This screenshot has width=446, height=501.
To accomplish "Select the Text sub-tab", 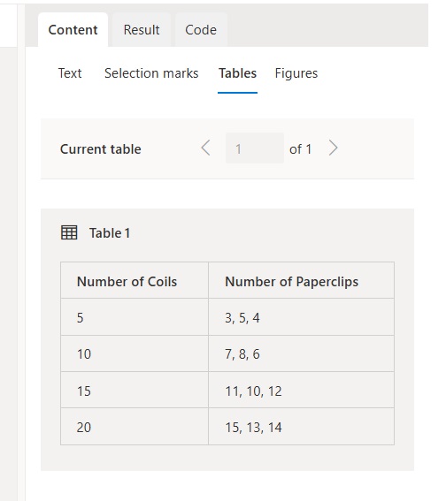I will [70, 73].
